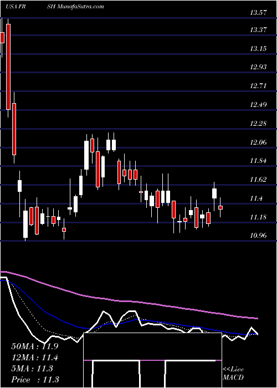Click the 12.28 price axis label

[x=259, y=123]
